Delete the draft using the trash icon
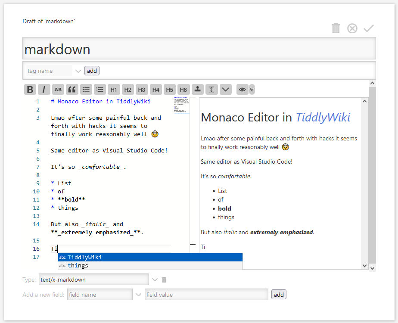Screen dimensions: 398x323 (x=336, y=28)
